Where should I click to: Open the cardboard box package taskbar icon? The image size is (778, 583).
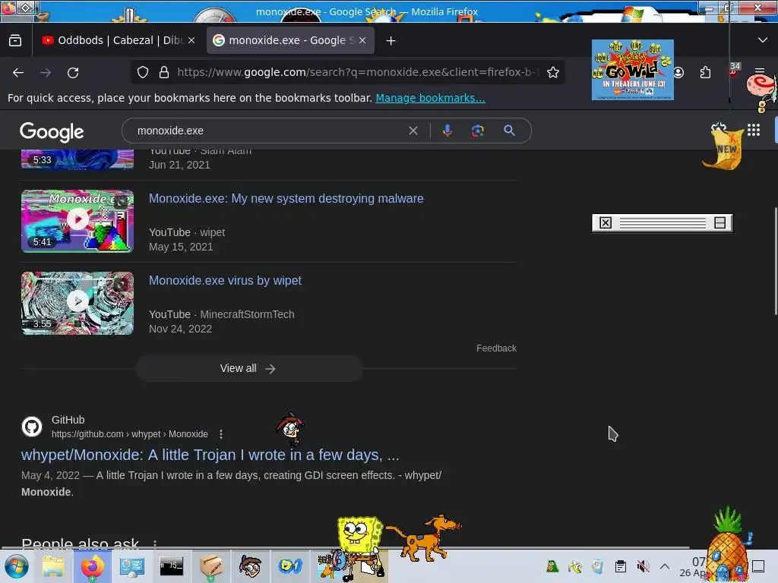click(x=211, y=566)
